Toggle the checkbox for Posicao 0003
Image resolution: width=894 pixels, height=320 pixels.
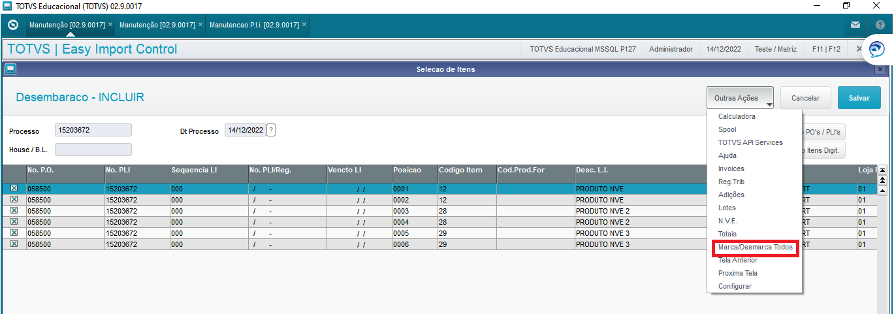click(x=14, y=211)
